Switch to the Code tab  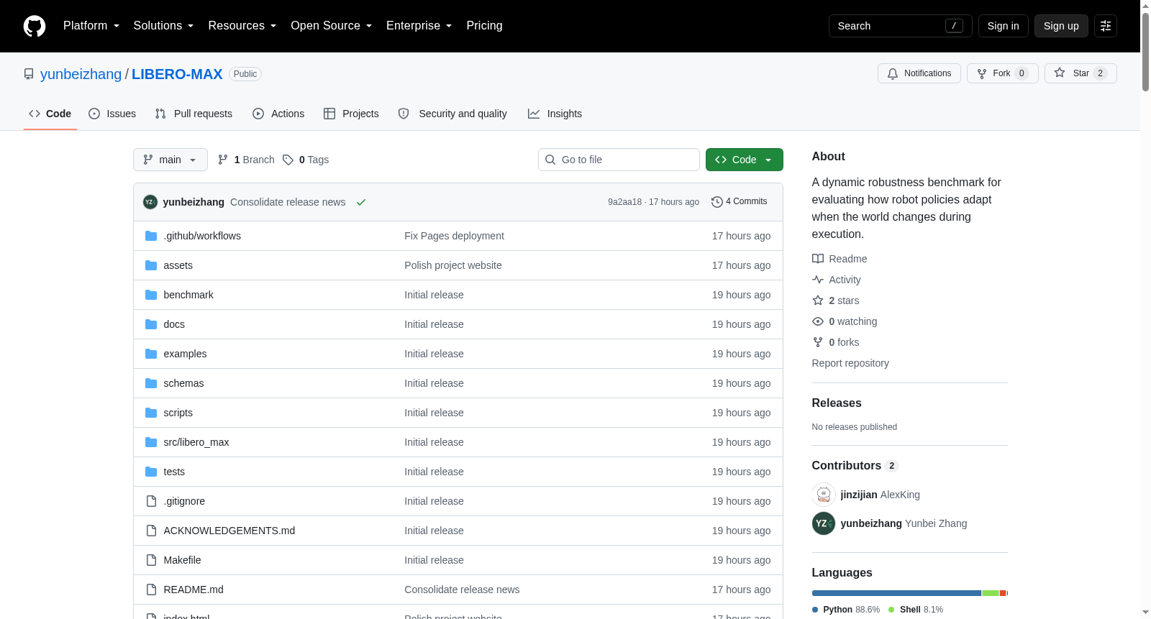coord(50,114)
